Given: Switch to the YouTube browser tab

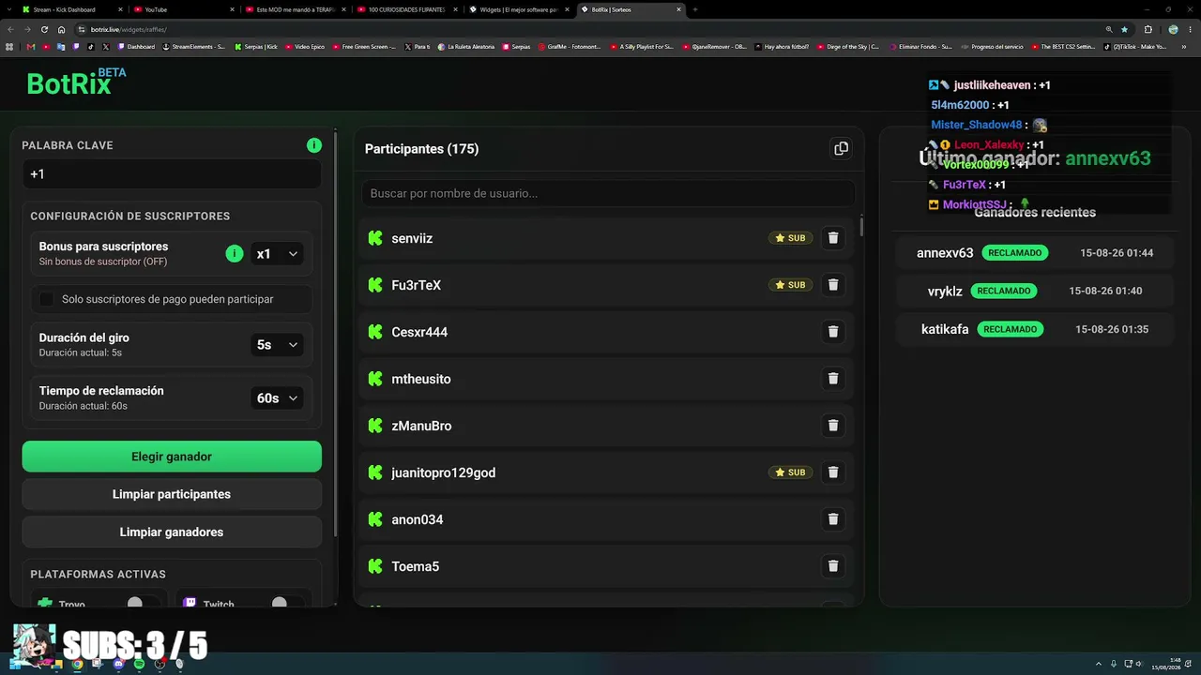Looking at the screenshot, I should 184,9.
